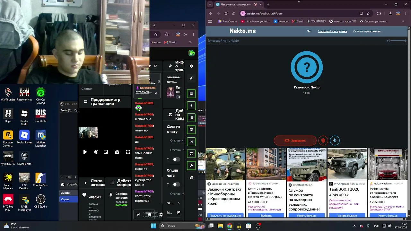This screenshot has width=411, height=231.
Task: Pop out the chat window icon
Action: coord(156,66)
